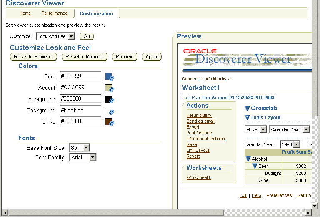Apply the look and feel changes

coord(152,57)
